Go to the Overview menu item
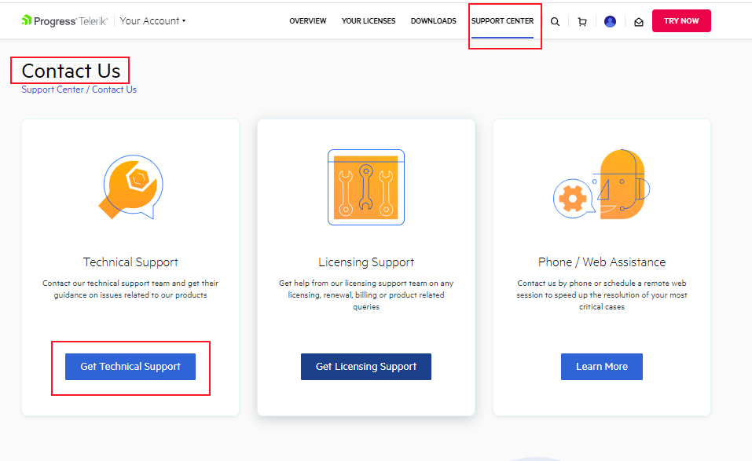The height and width of the screenshot is (461, 752). pyautogui.click(x=308, y=21)
